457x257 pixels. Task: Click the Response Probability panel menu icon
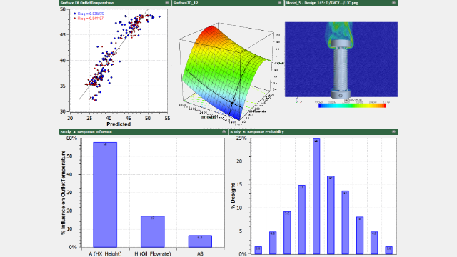[393, 131]
